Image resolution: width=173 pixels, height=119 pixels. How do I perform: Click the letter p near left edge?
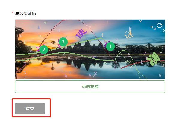(x=21, y=36)
